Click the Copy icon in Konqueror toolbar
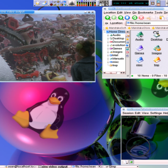This screenshot has width=168, height=168. pyautogui.click(x=155, y=18)
